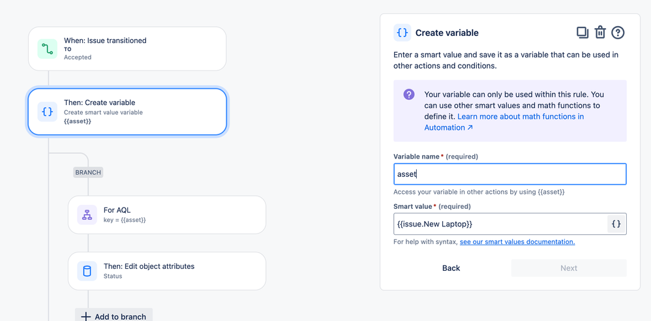The width and height of the screenshot is (651, 321).
Task: Click the duplicate component icon
Action: (583, 33)
